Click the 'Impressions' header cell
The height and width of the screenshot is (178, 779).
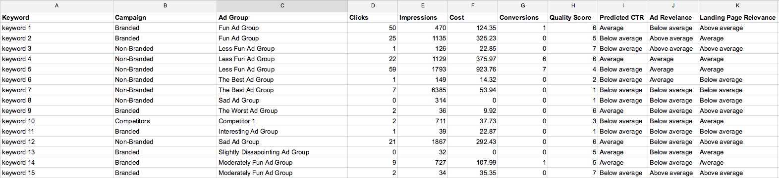click(x=423, y=17)
